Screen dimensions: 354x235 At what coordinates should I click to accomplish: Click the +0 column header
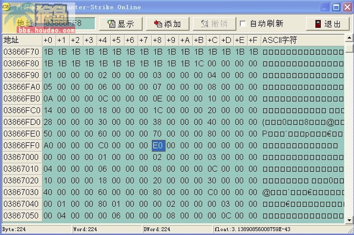[49, 40]
